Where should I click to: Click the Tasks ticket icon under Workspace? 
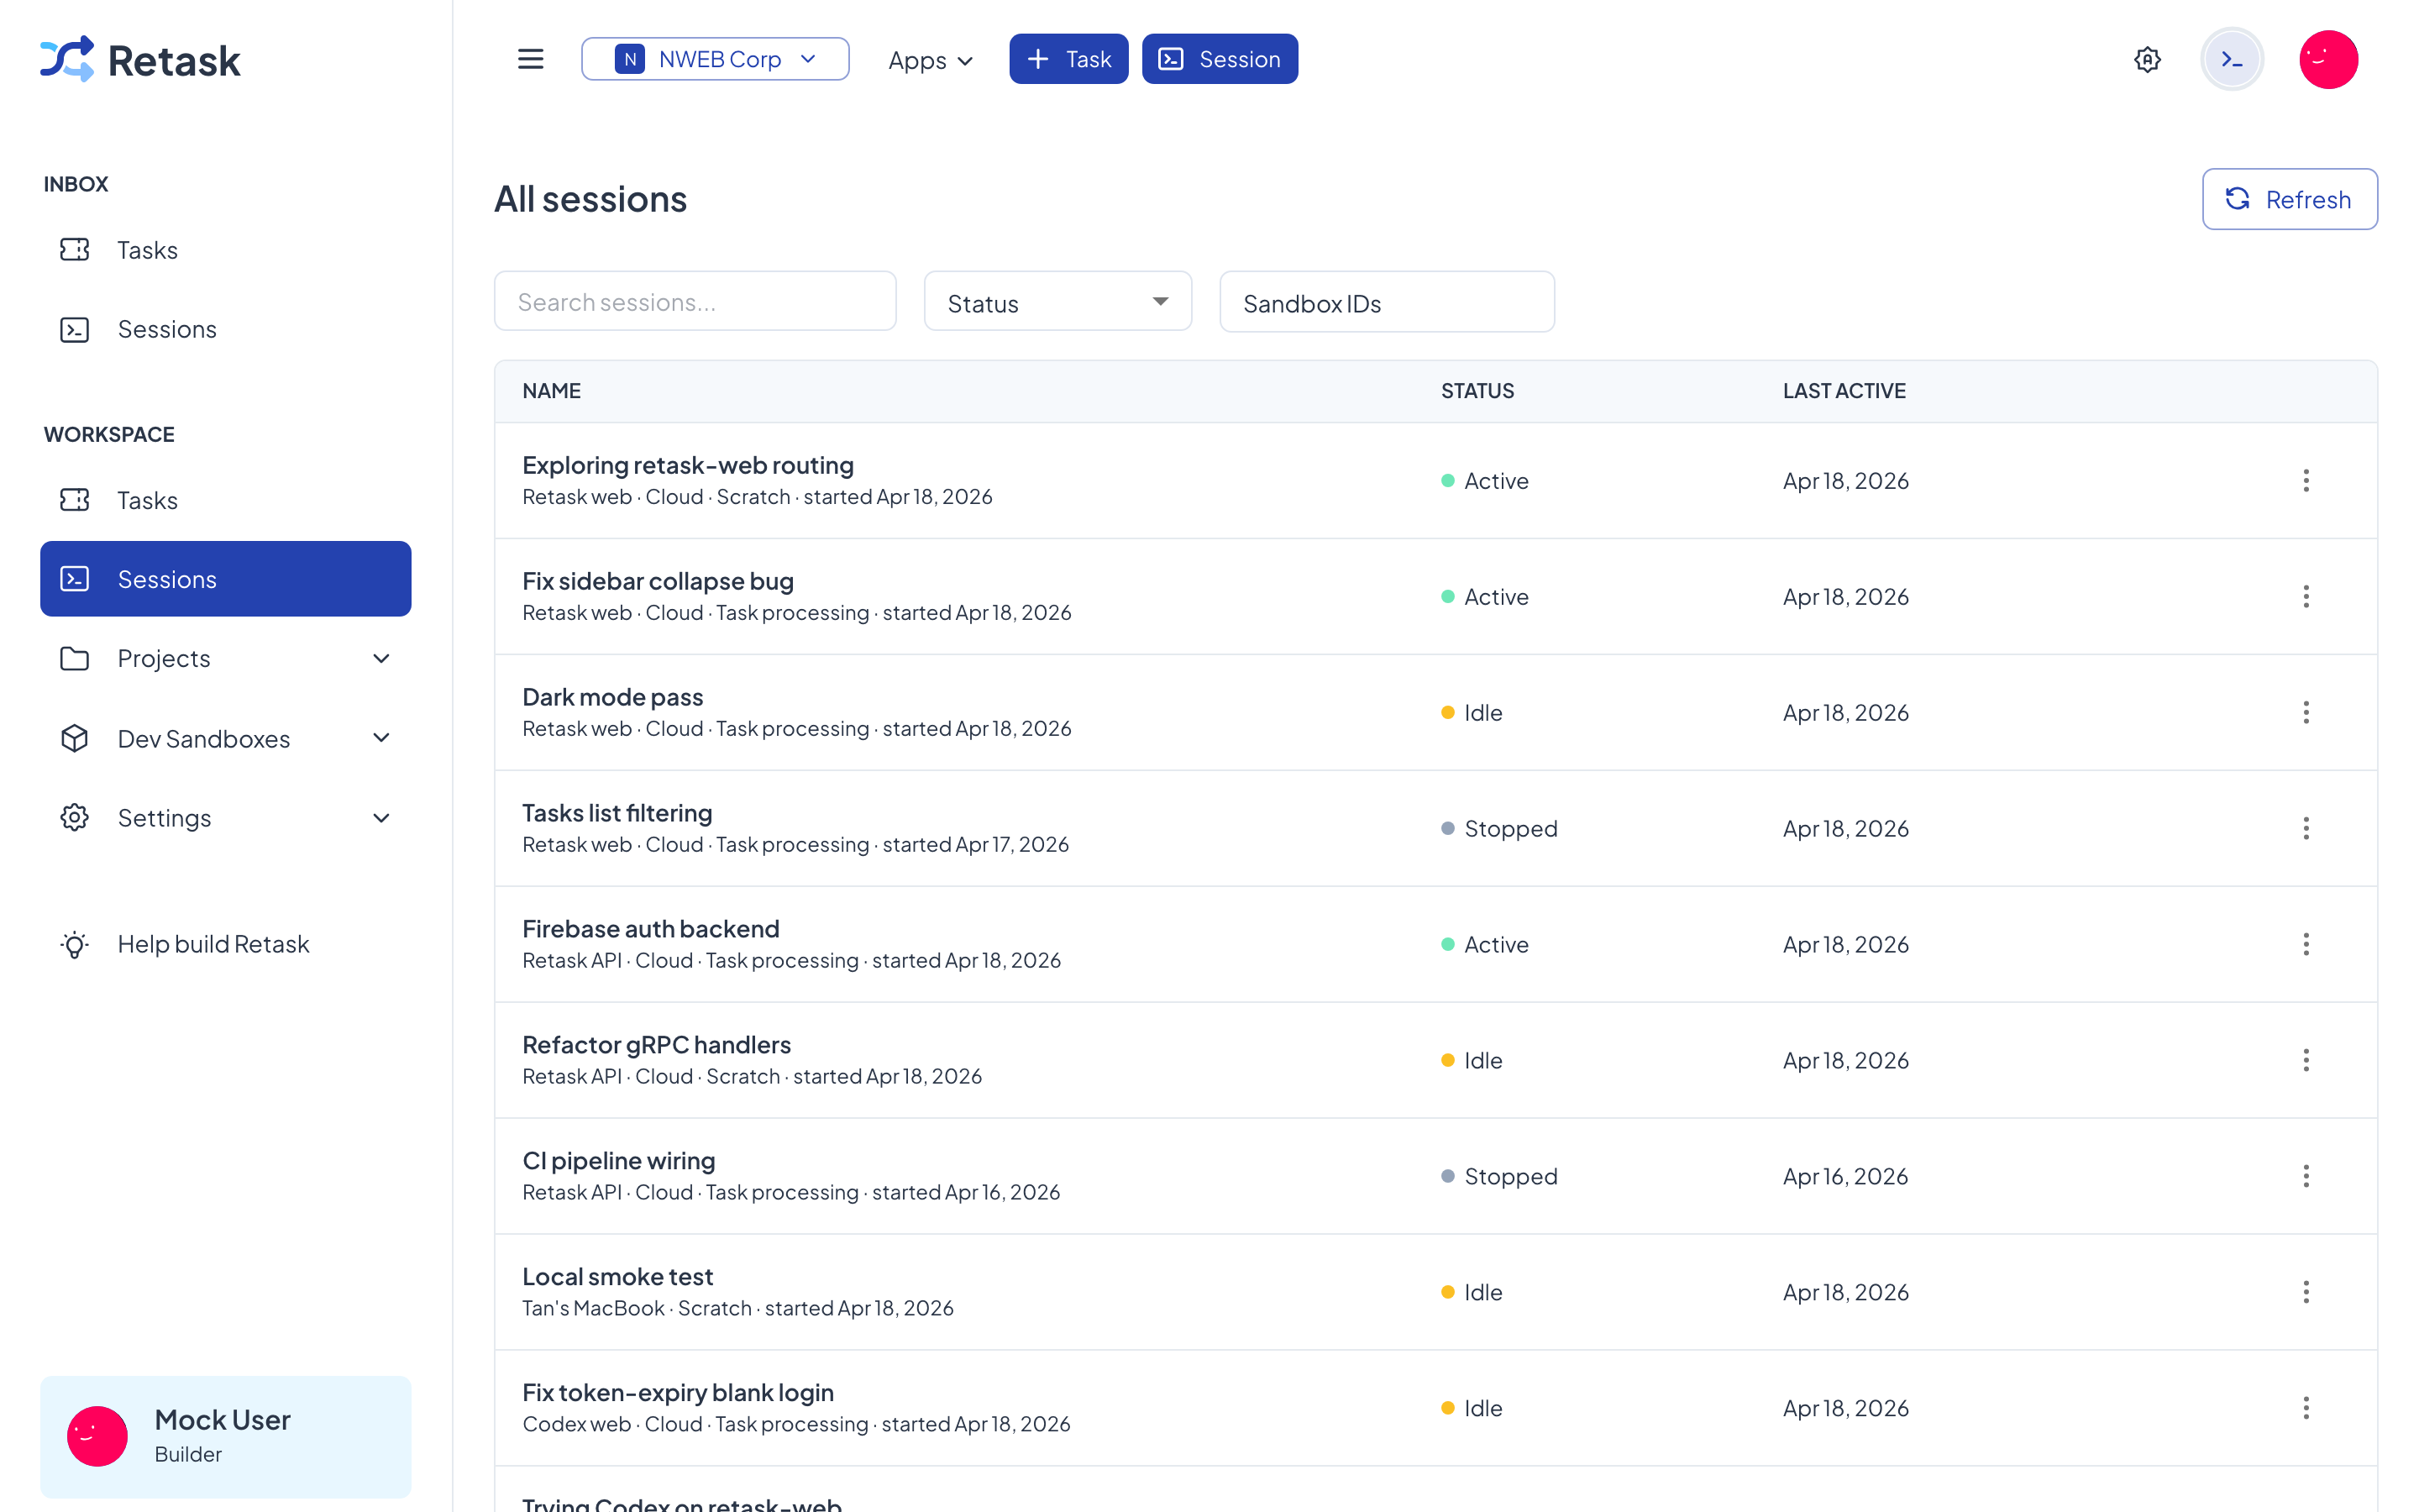pos(74,500)
